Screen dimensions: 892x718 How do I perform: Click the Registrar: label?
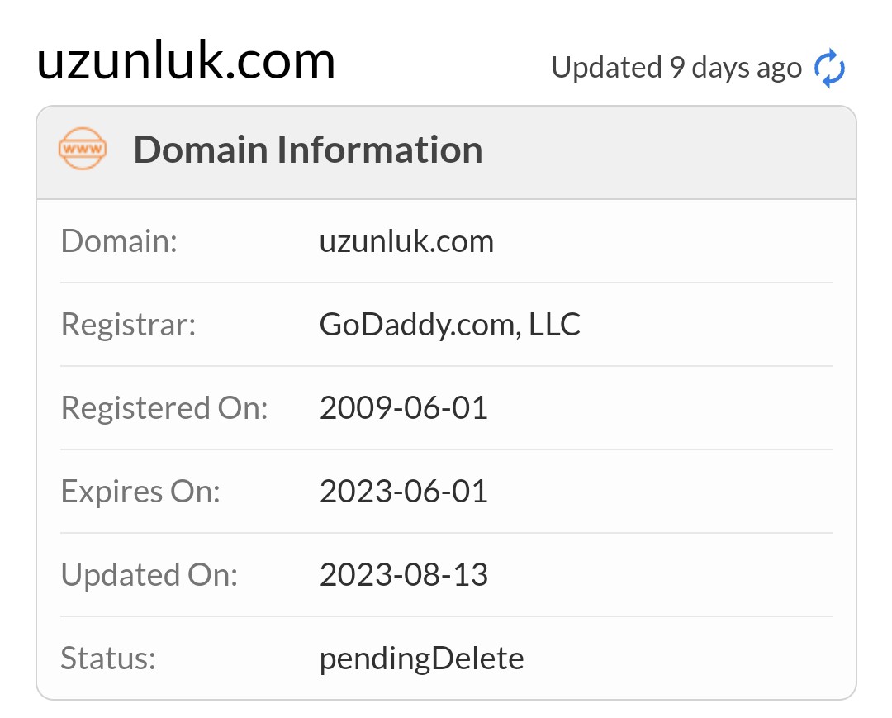coord(129,324)
